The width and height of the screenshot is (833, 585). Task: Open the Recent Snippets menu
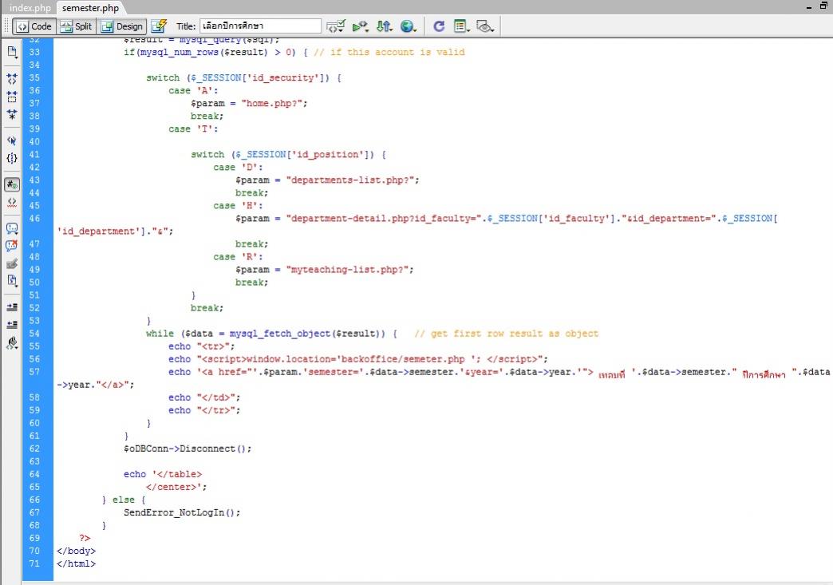point(12,281)
